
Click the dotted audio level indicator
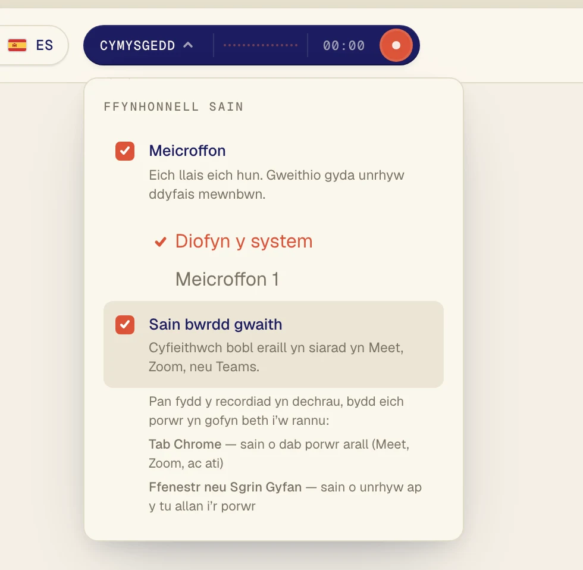[x=261, y=45]
